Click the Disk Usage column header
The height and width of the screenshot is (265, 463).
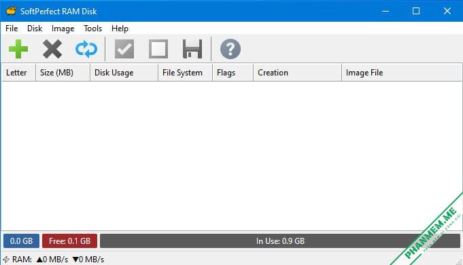point(124,73)
